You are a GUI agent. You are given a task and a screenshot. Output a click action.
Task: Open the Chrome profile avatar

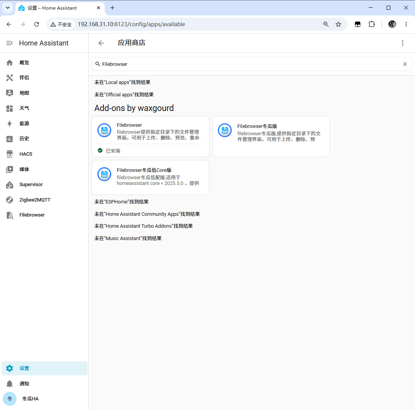392,24
